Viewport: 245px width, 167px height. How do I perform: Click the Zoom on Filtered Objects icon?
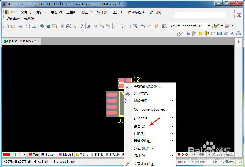[81, 26]
